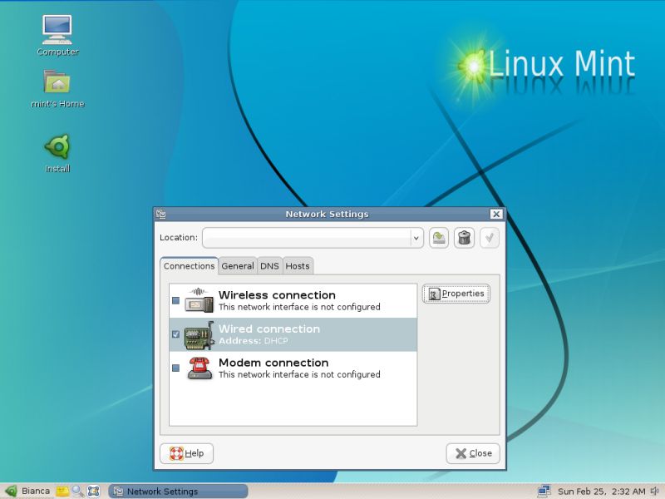This screenshot has width=665, height=499.
Task: Click the save location icon button
Action: click(x=439, y=238)
